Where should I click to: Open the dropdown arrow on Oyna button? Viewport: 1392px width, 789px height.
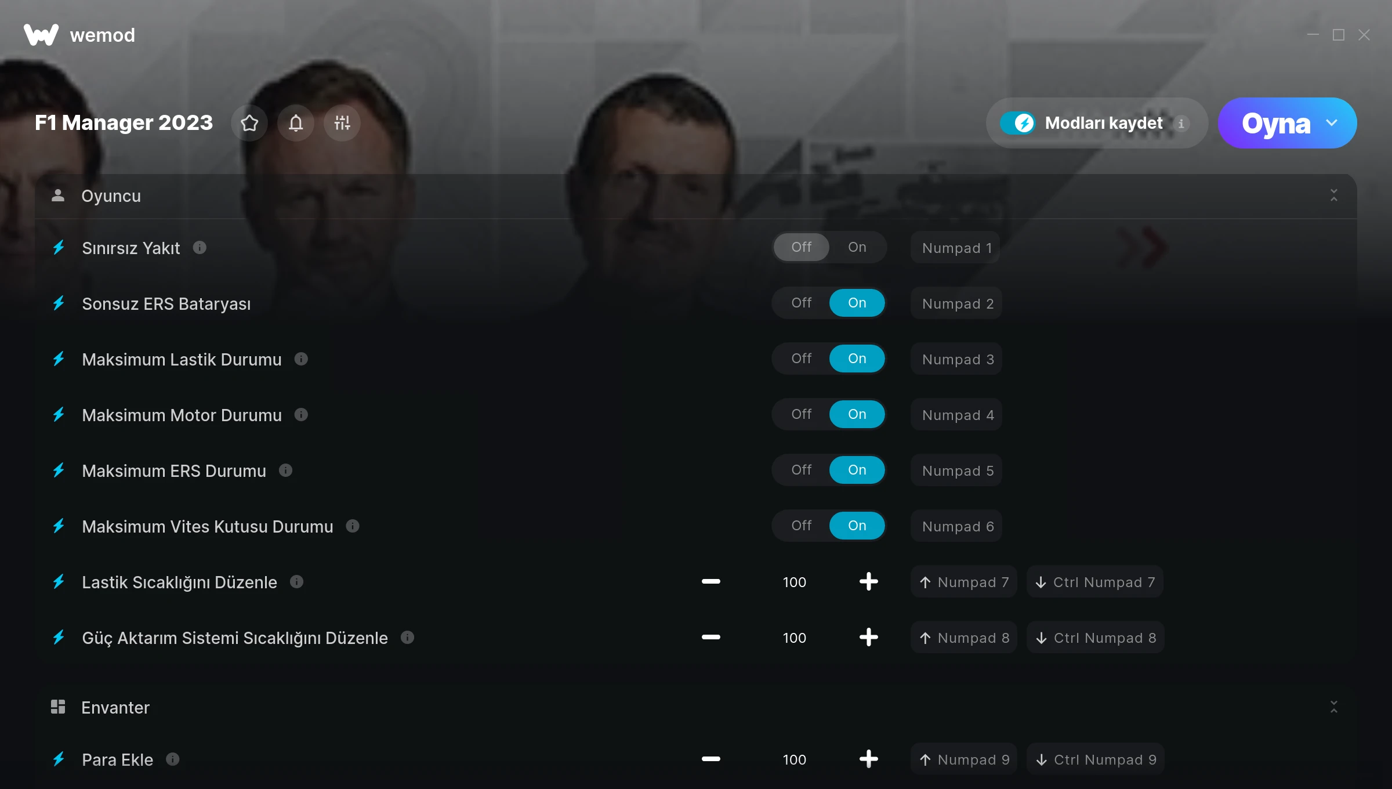(x=1332, y=123)
